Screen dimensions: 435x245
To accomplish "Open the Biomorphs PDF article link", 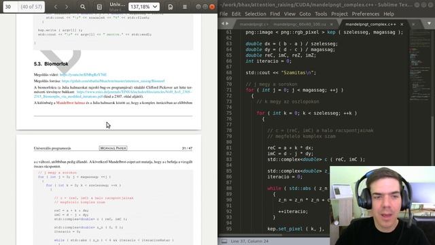I will coord(114,94).
